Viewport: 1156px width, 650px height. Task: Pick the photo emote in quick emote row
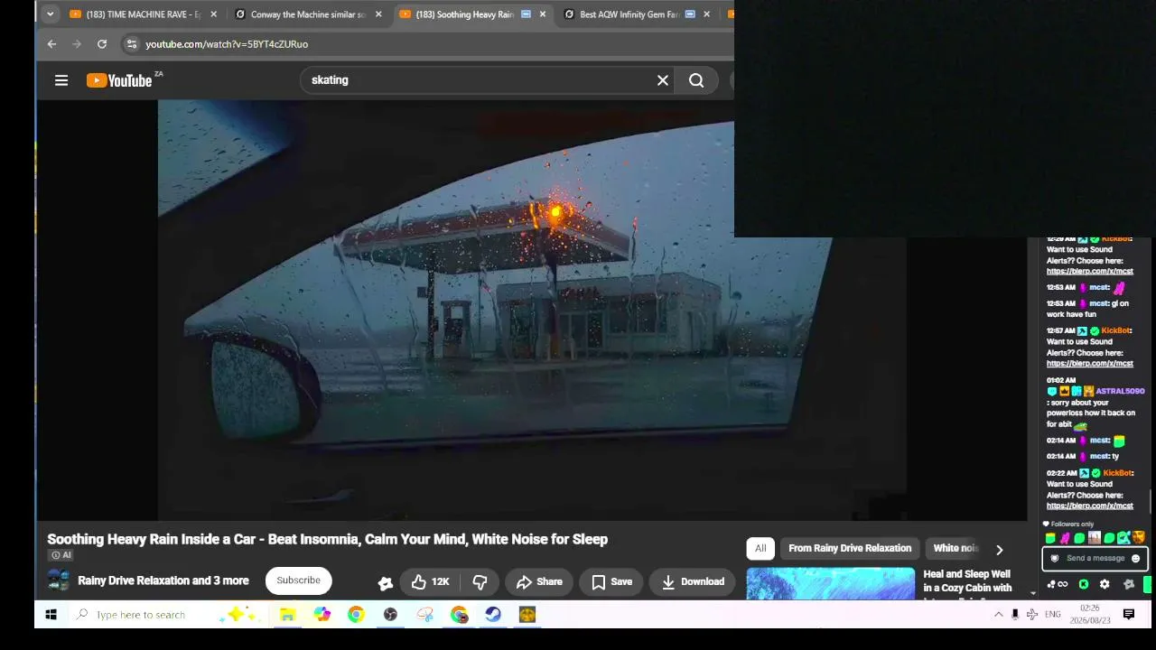tap(1095, 538)
